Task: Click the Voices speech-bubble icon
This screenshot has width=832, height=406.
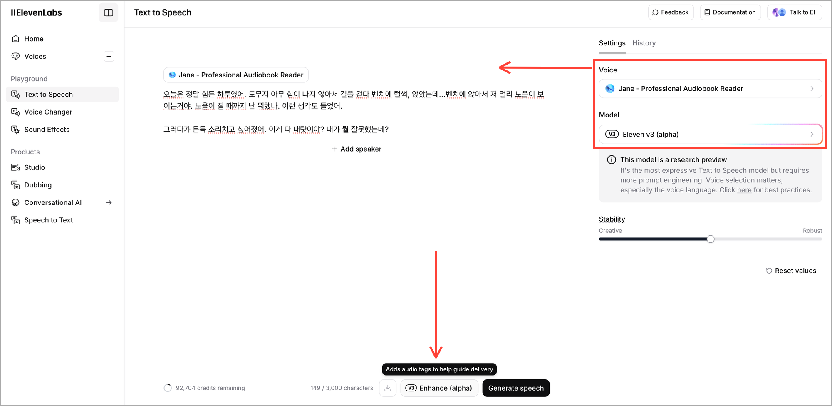Action: click(16, 56)
